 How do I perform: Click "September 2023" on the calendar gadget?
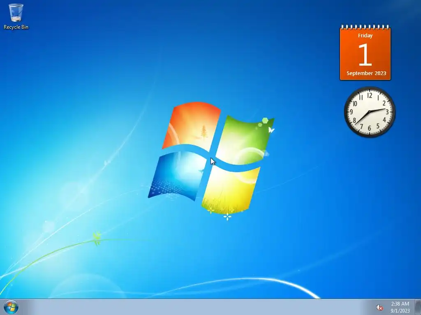(366, 73)
